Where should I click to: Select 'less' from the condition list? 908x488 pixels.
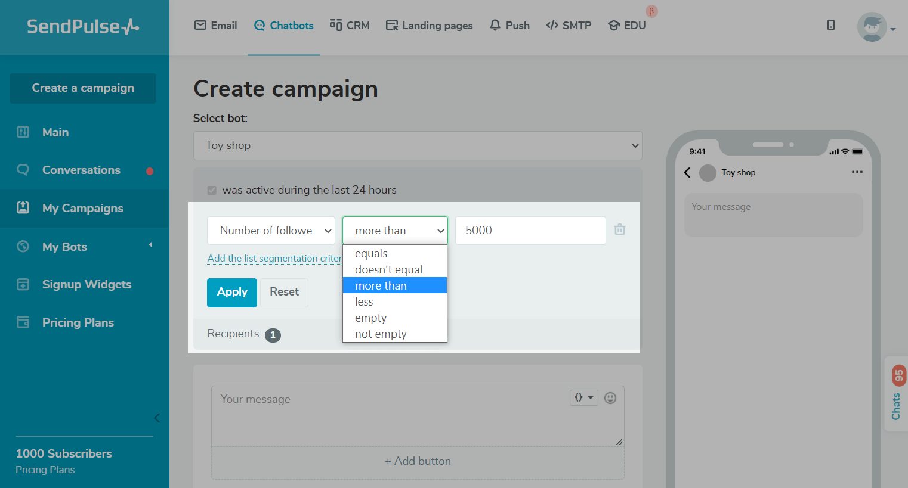tap(364, 302)
